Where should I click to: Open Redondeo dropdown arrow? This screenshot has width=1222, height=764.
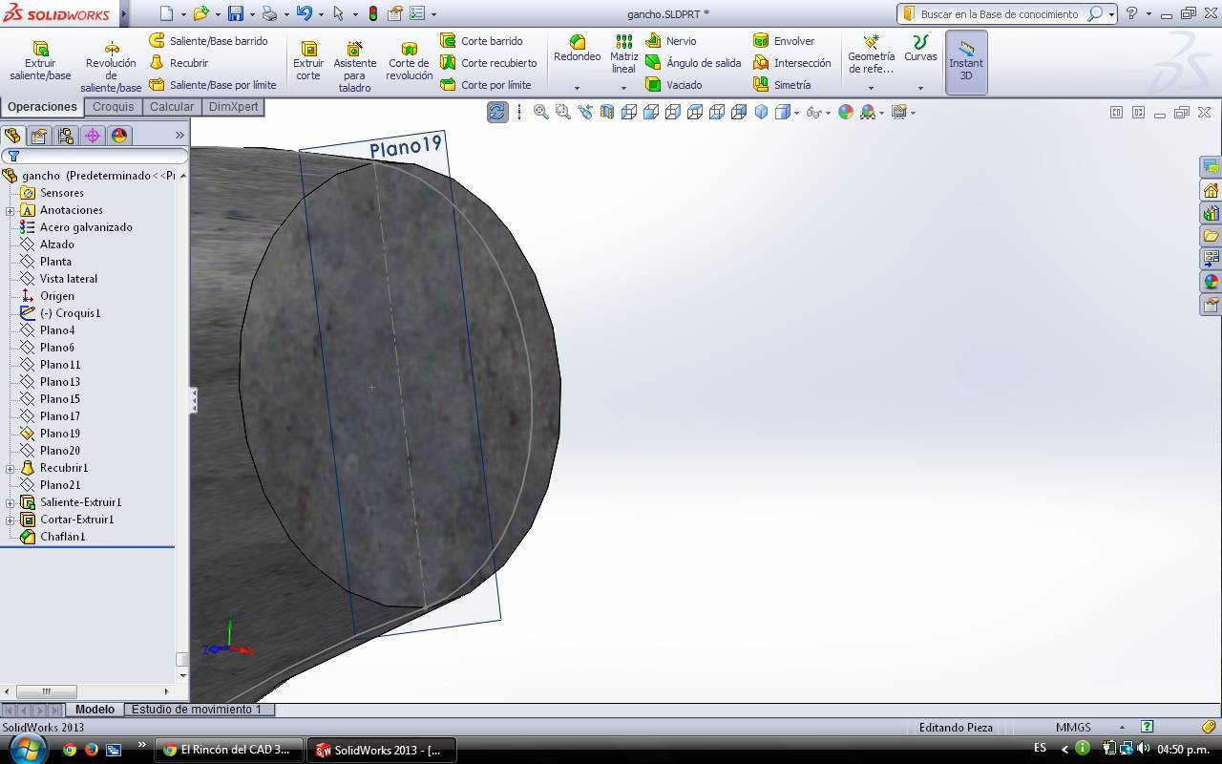point(577,88)
